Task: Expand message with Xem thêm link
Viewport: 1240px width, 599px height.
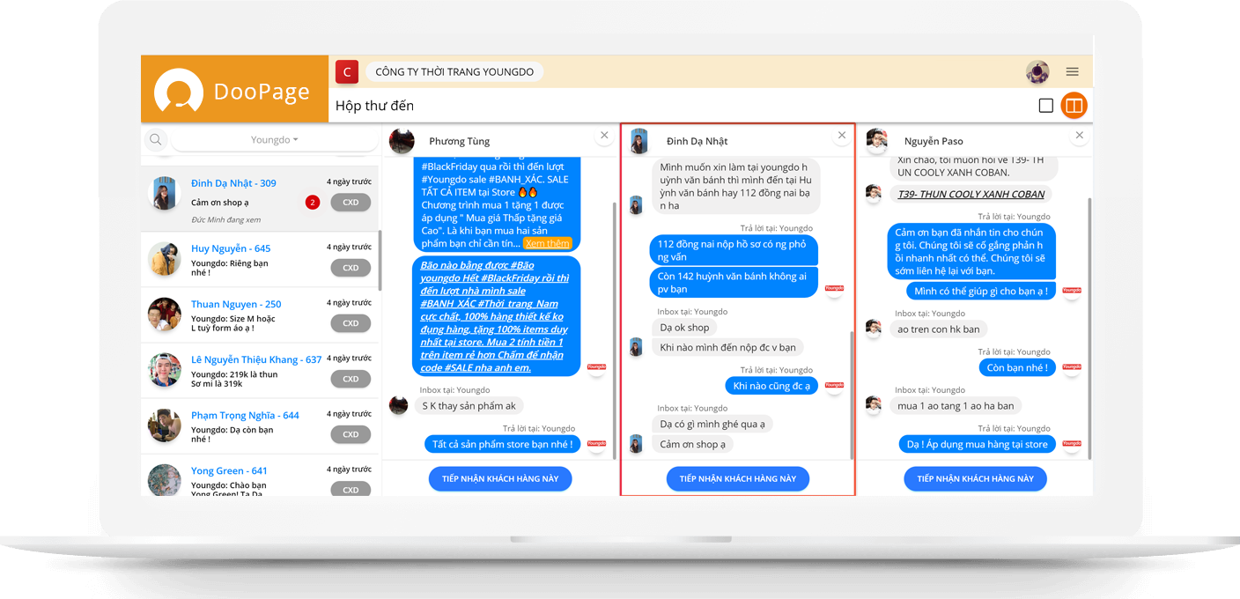Action: coord(547,243)
